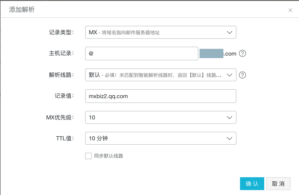This screenshot has width=299, height=195.
Task: Click the chevron arrow on the MX优先级 dropdown
Action: point(229,117)
